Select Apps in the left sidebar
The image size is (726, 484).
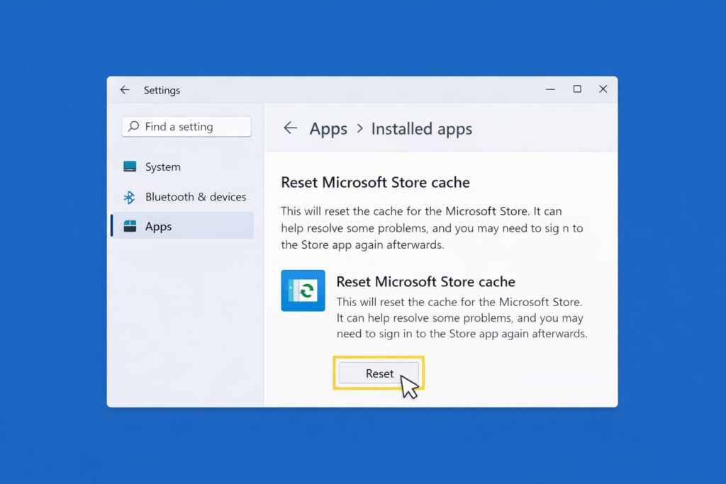pyautogui.click(x=159, y=227)
